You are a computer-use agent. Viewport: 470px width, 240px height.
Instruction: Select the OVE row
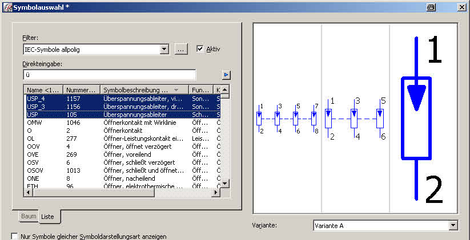122,154
